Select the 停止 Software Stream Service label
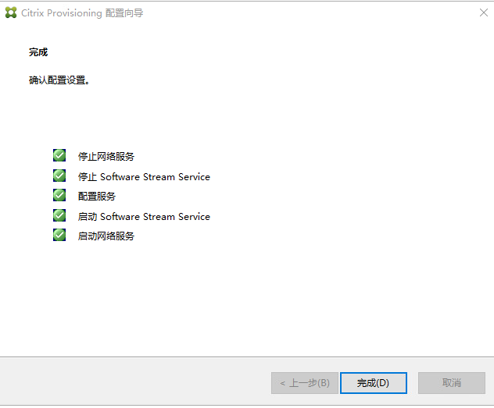 pyautogui.click(x=144, y=176)
